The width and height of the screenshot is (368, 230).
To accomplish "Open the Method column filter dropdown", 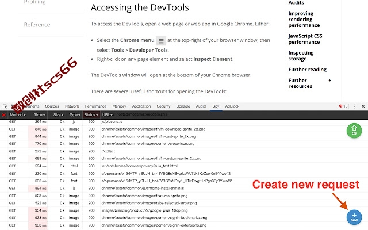I will (x=18, y=115).
